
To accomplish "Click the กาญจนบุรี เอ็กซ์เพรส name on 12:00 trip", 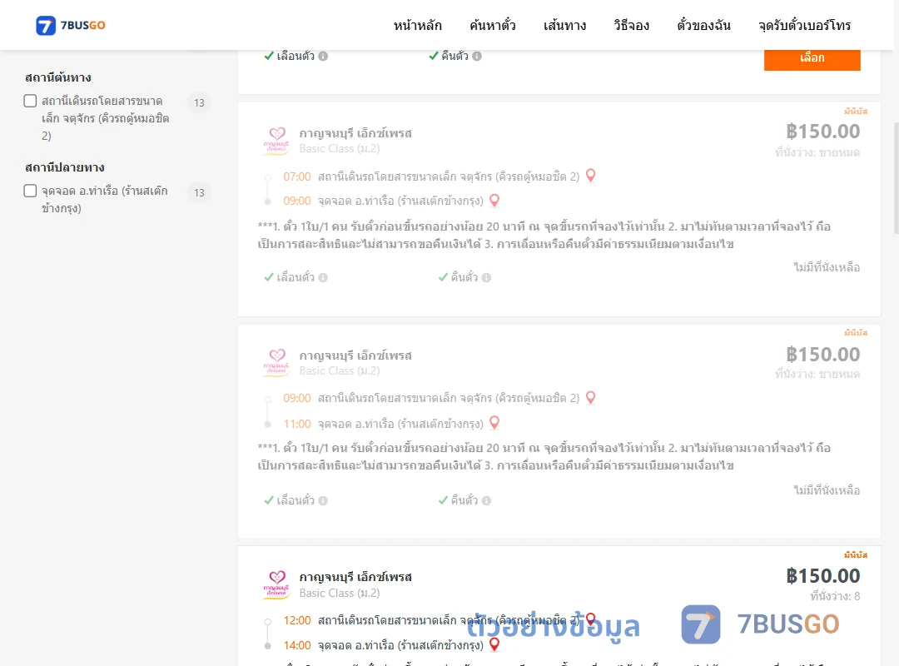I will coord(355,577).
